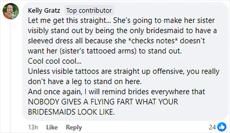Open Kelly Gratz's profile picture avatar
230x133 pixels.
click(11, 11)
